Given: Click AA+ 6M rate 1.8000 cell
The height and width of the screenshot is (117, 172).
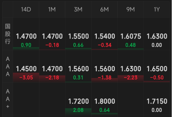Looking at the screenshot, I should point(104,99).
